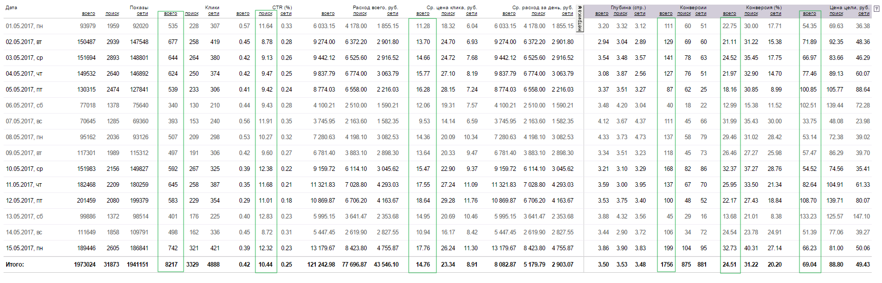This screenshot has width=882, height=283.
Task: Click total spend value 121 242.98
Action: pyautogui.click(x=321, y=265)
